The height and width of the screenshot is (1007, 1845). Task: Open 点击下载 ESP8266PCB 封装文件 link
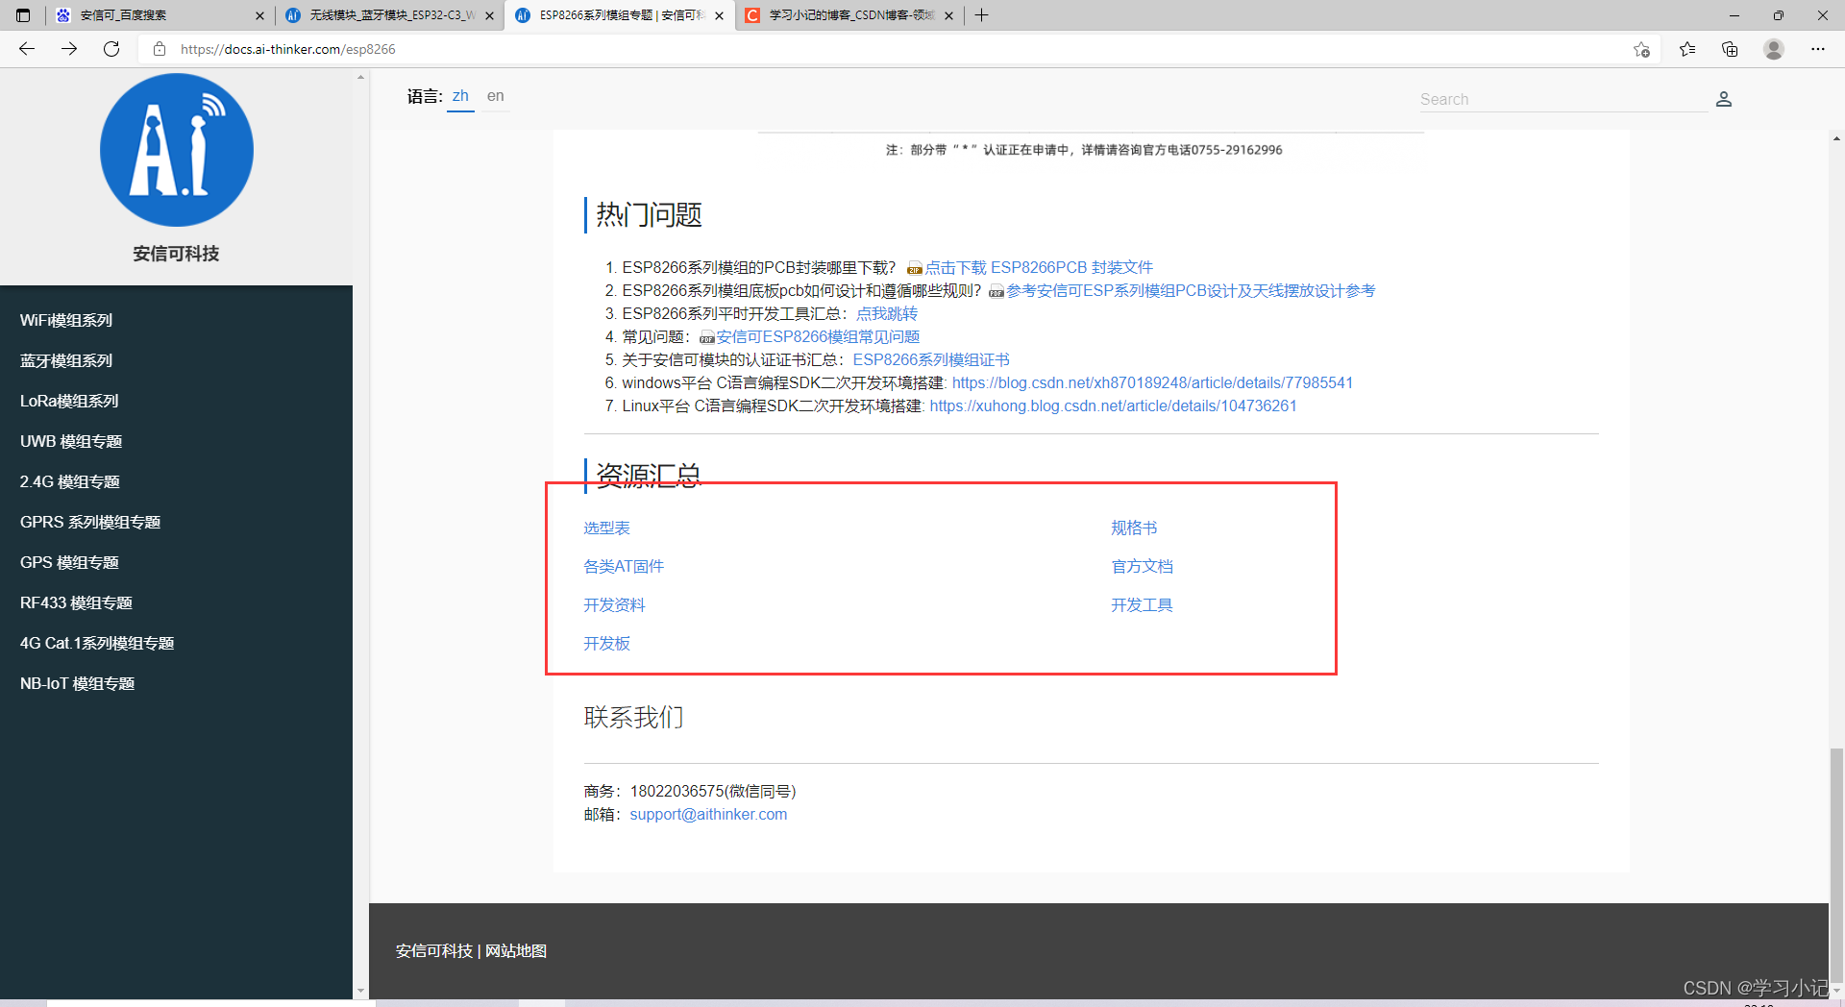click(x=1039, y=268)
